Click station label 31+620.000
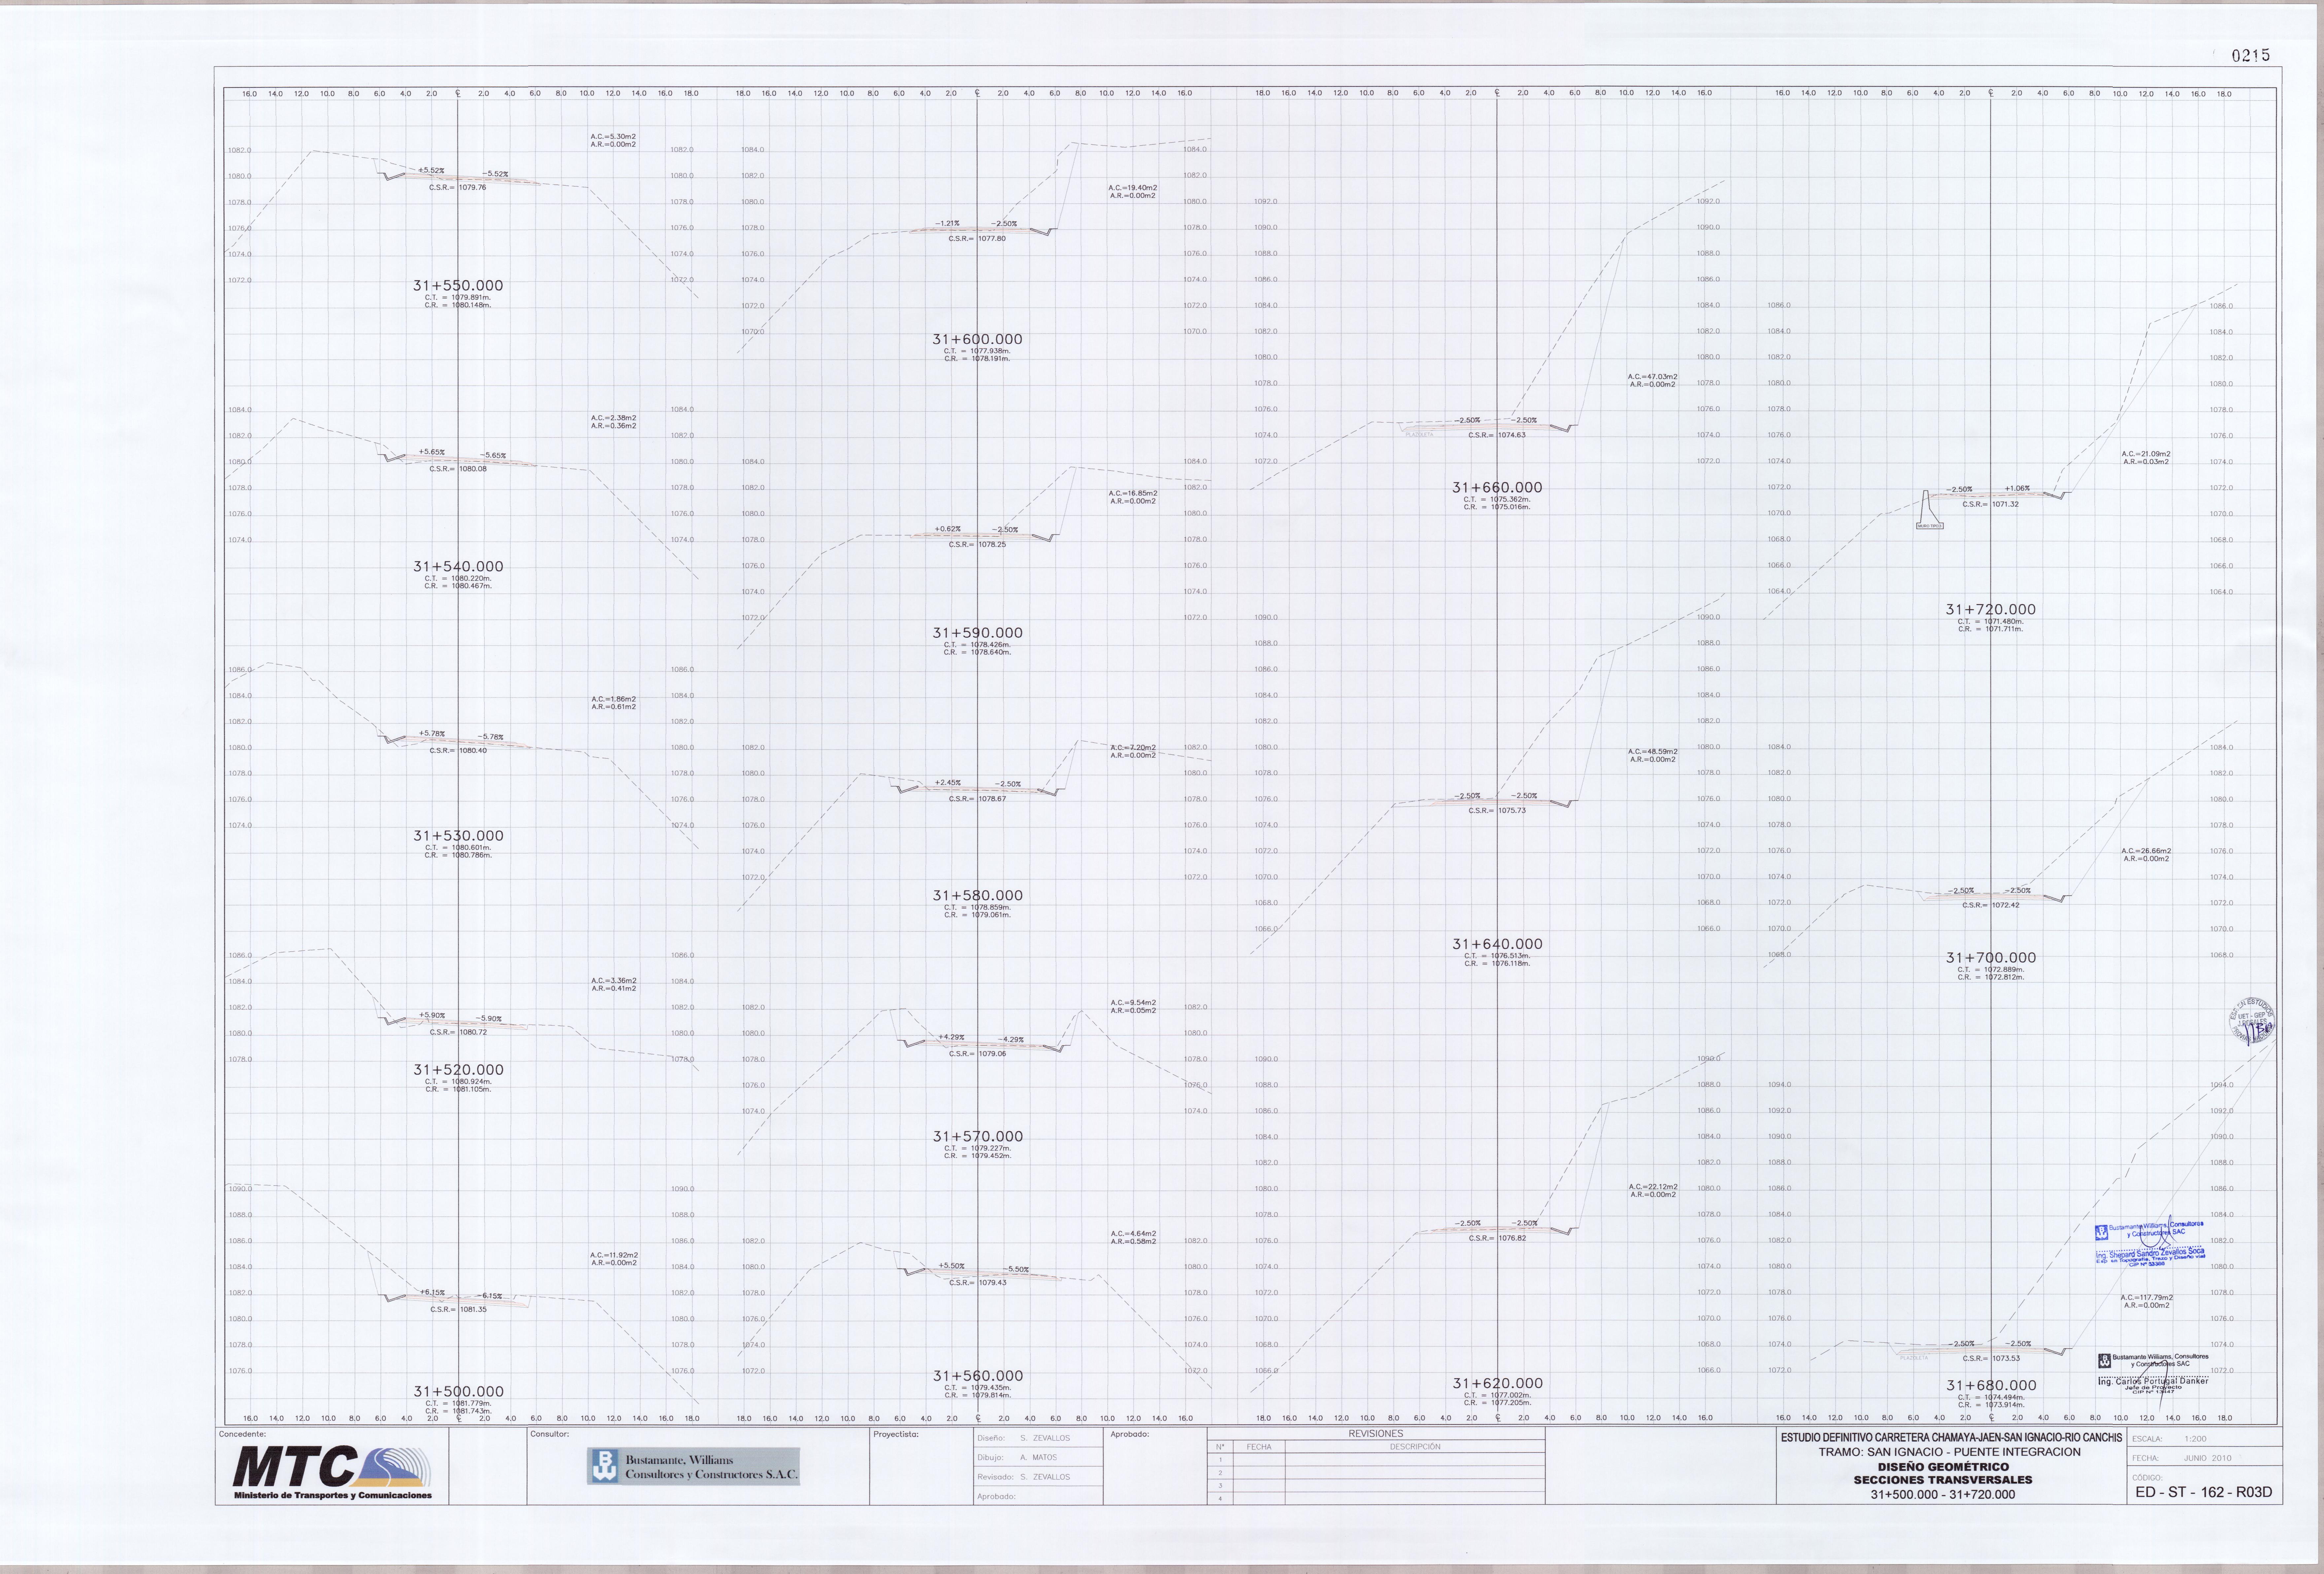 pyautogui.click(x=1497, y=1384)
